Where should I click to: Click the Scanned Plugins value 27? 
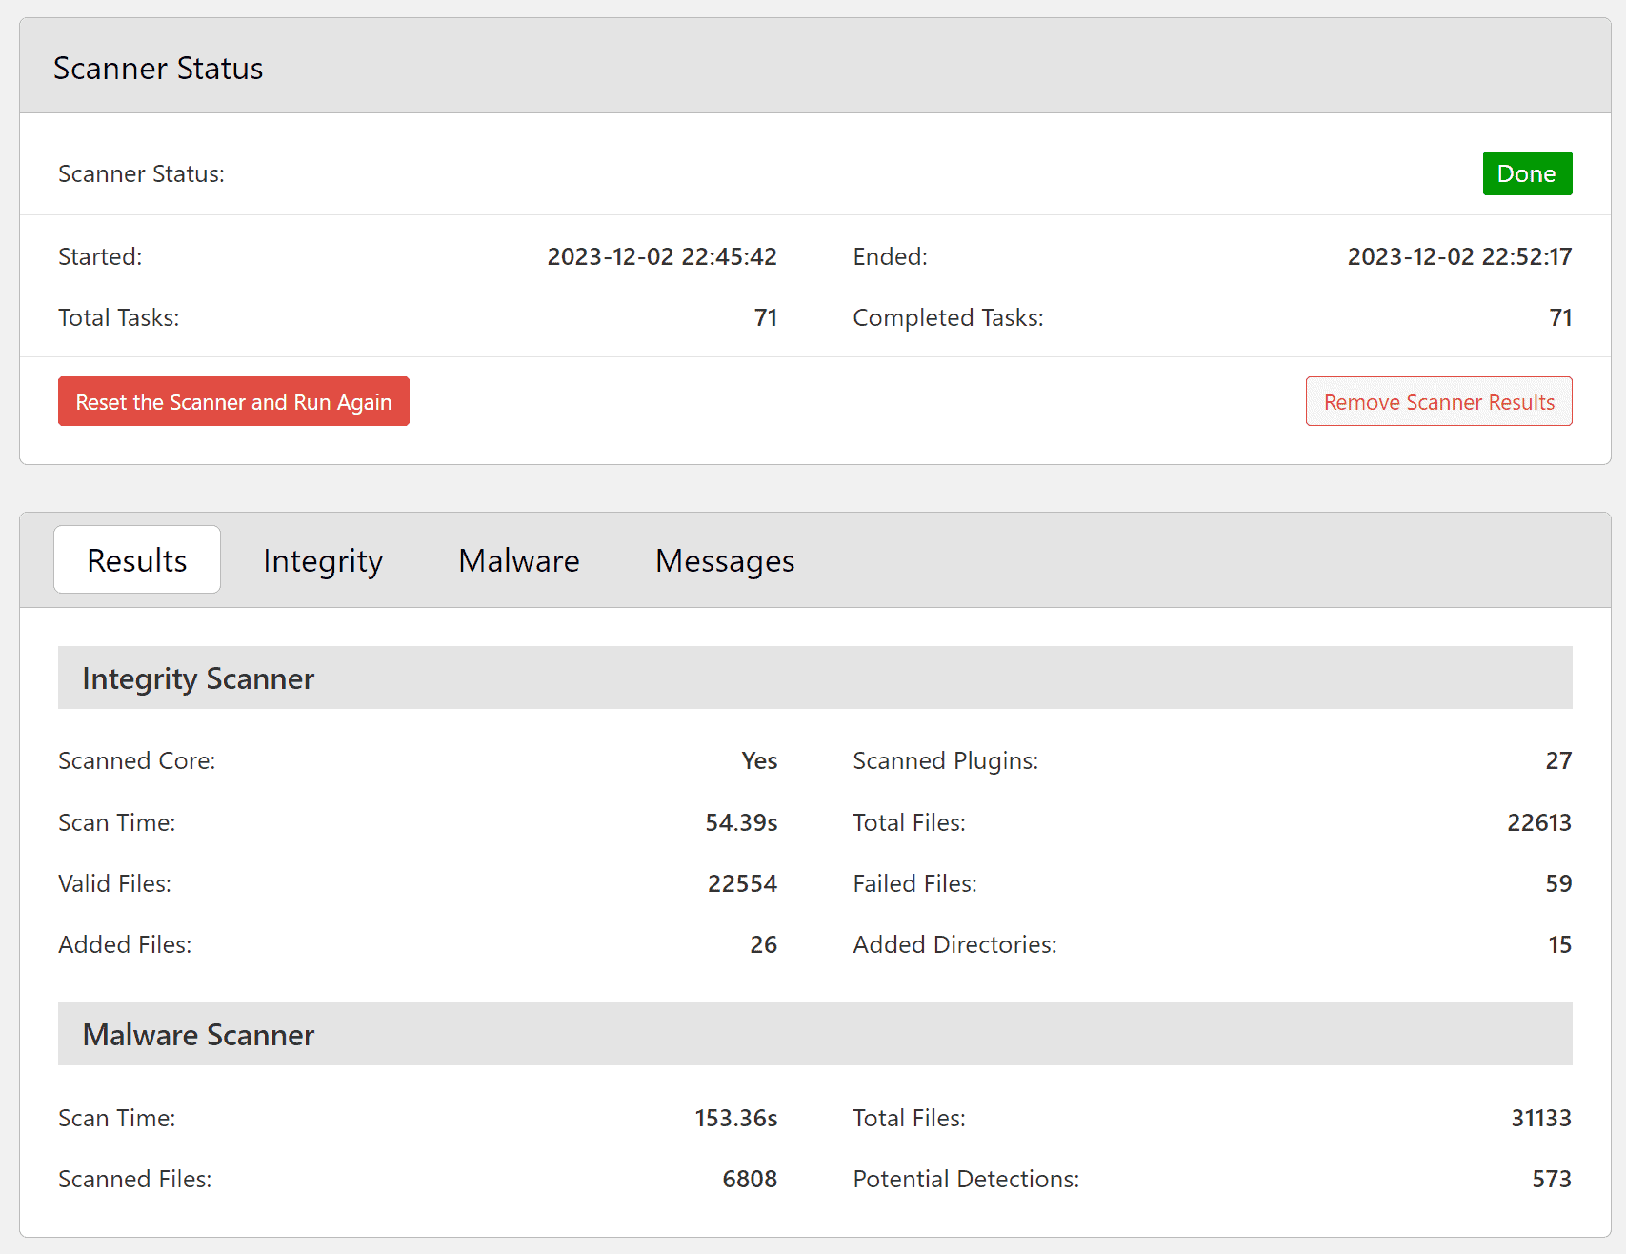click(1558, 760)
